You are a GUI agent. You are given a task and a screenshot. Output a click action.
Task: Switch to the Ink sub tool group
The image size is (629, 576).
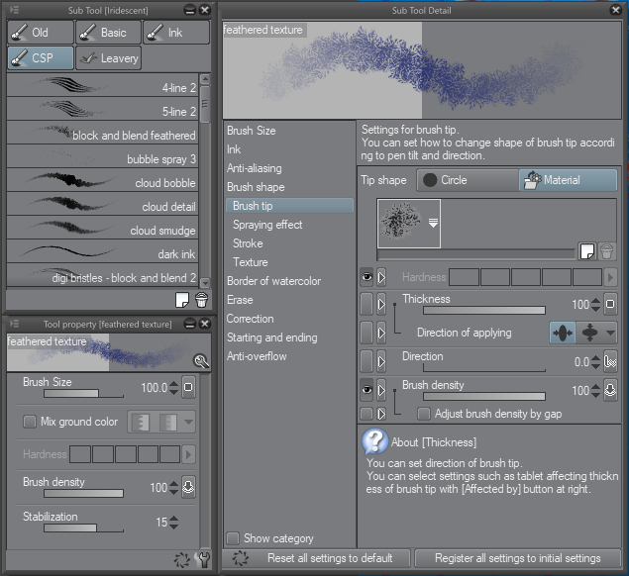coord(176,33)
